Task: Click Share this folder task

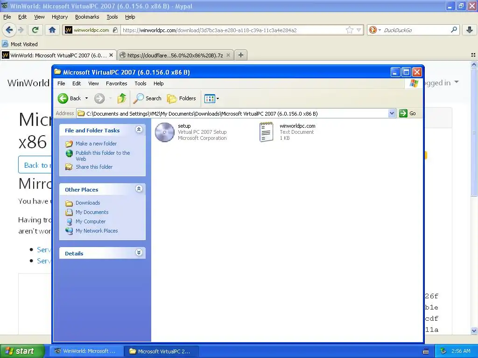Action: (x=94, y=167)
